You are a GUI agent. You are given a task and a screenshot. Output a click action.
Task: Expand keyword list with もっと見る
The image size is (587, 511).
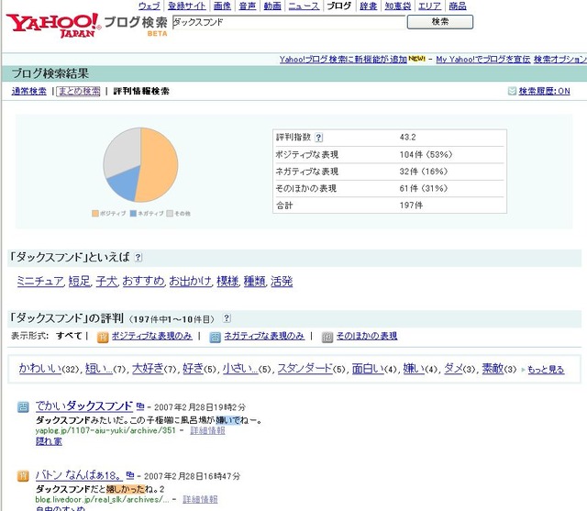pos(546,370)
